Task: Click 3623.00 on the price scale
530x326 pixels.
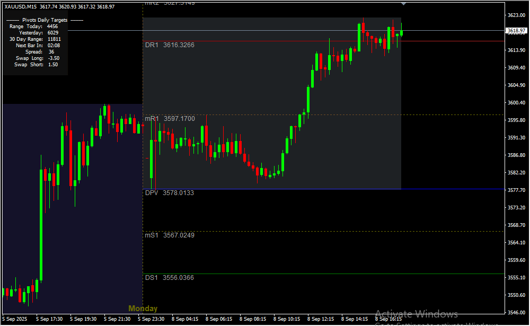Action: point(516,15)
